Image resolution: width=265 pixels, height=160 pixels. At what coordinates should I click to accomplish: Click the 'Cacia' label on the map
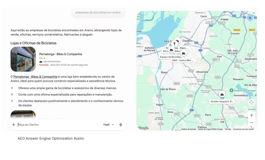203,16
